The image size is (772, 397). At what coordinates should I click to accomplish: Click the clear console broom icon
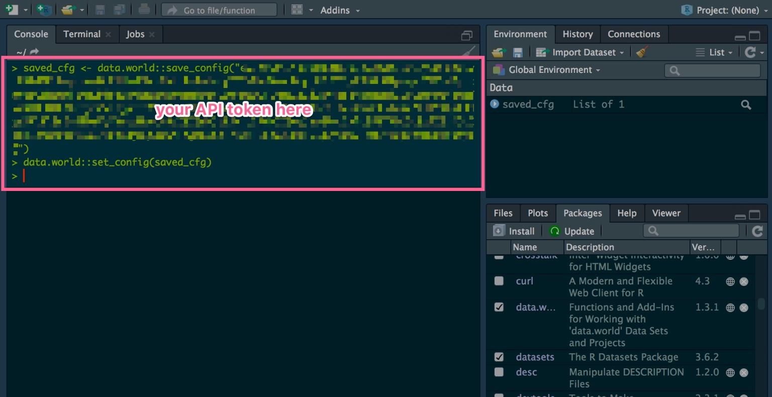468,51
